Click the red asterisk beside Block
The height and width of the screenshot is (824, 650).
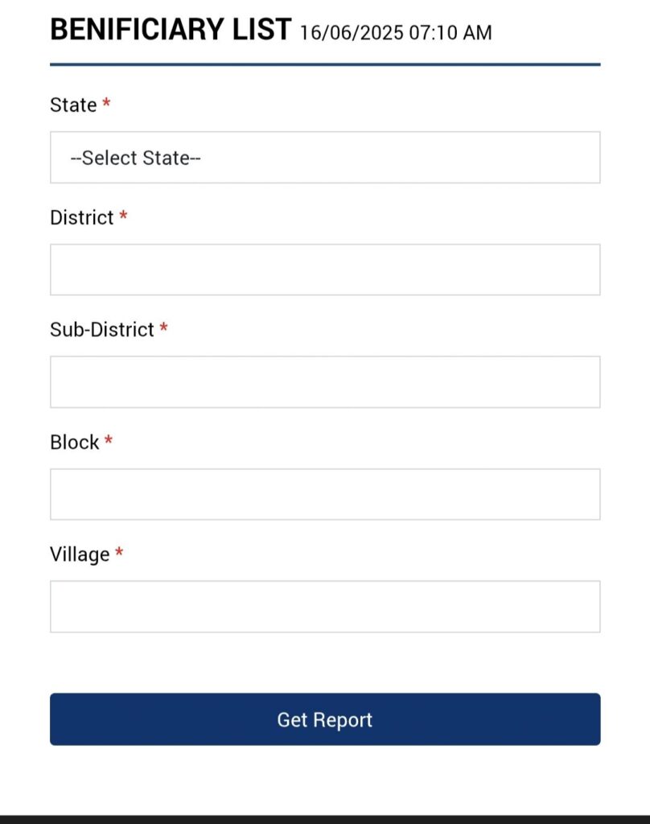click(x=109, y=440)
